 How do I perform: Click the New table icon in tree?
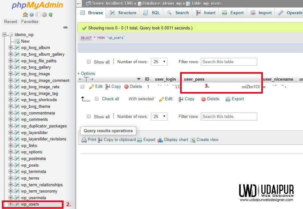click(x=17, y=41)
